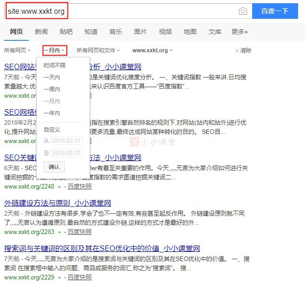305x284 pixels.
Task: Expand the 所有网页和文件 dropdown
Action: coord(98,50)
